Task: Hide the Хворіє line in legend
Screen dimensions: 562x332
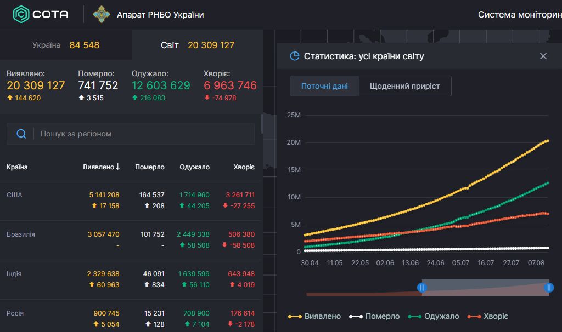Action: coord(487,317)
